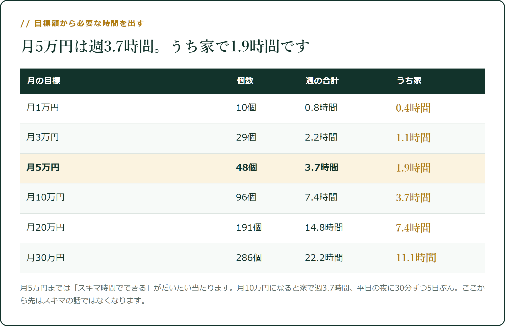
Task: Click the gold '1.9時間' value
Action: (x=413, y=168)
